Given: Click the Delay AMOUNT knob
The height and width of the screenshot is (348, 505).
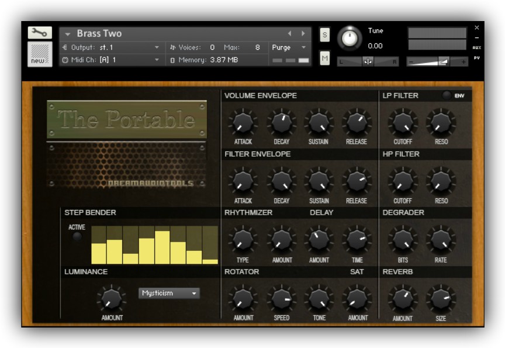Looking at the screenshot, I should [319, 241].
